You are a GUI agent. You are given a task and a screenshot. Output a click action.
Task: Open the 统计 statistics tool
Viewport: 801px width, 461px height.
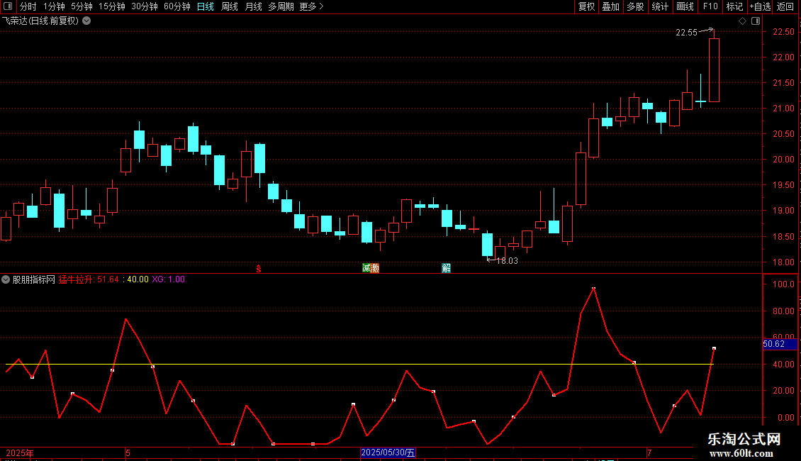(x=659, y=6)
